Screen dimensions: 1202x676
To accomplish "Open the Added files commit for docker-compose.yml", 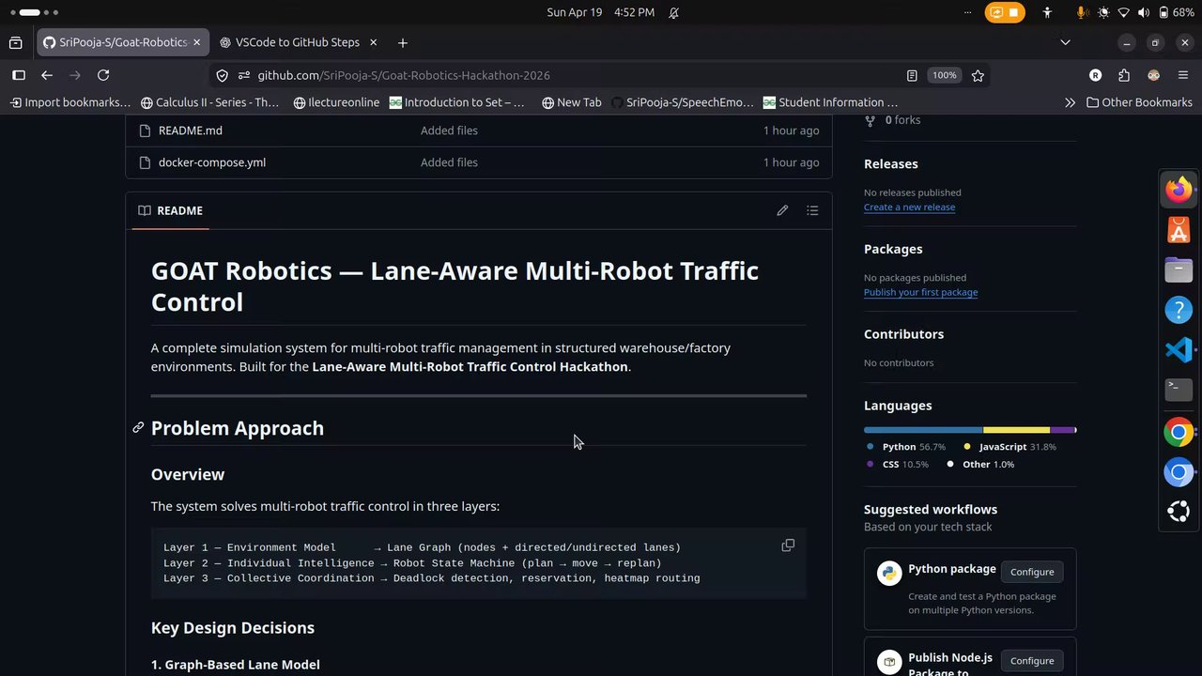I will coord(449,162).
